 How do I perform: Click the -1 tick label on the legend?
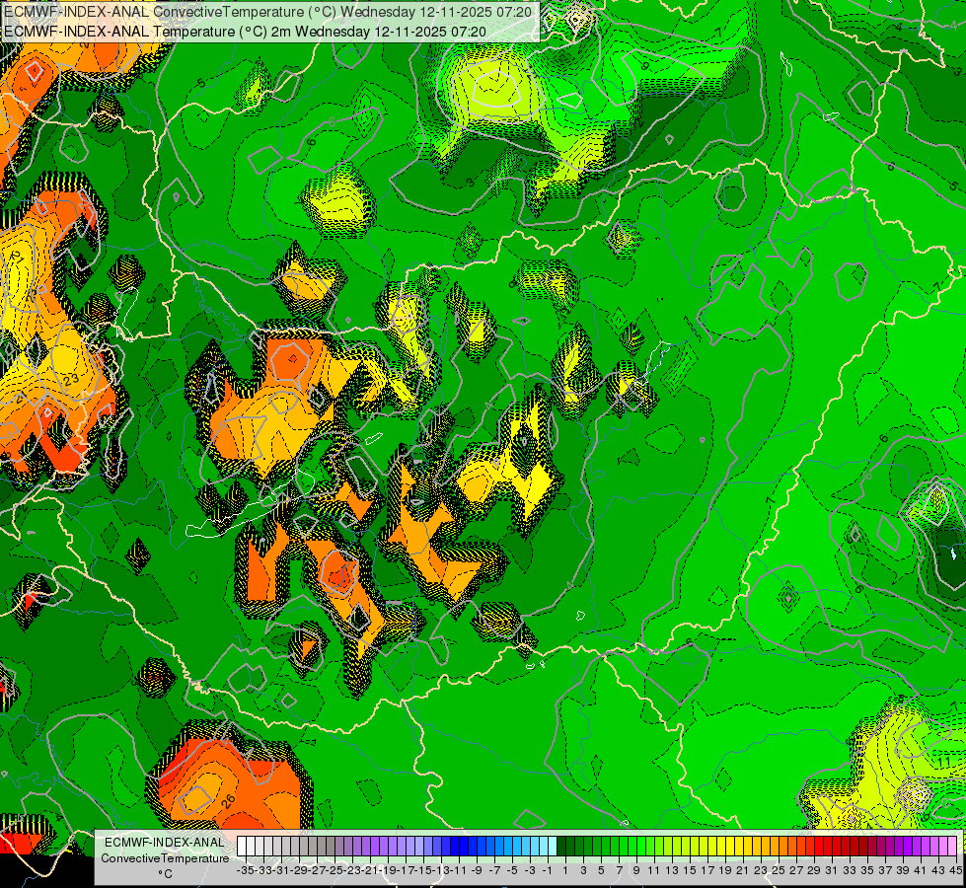(547, 870)
